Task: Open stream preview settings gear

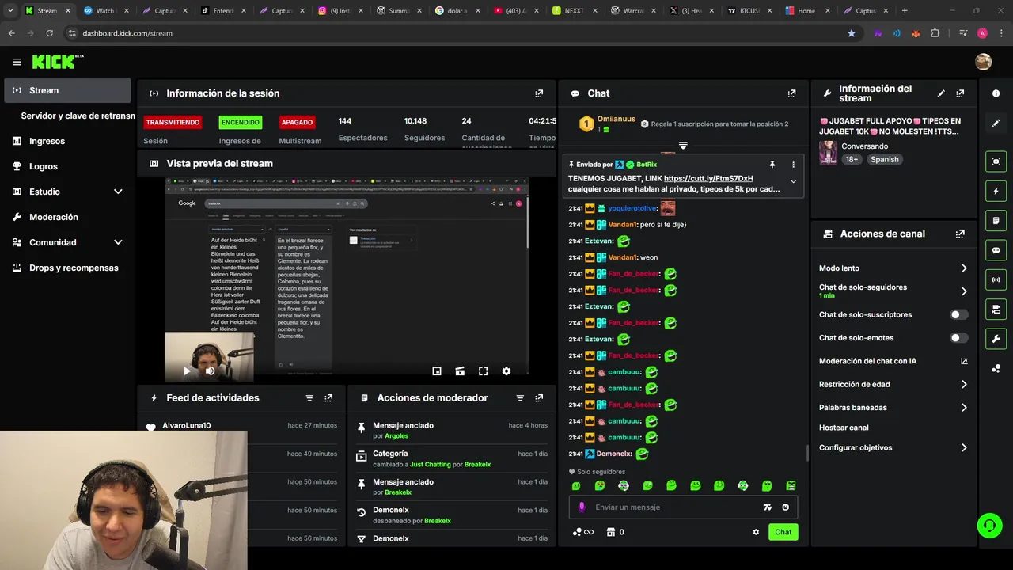Action: pos(506,370)
